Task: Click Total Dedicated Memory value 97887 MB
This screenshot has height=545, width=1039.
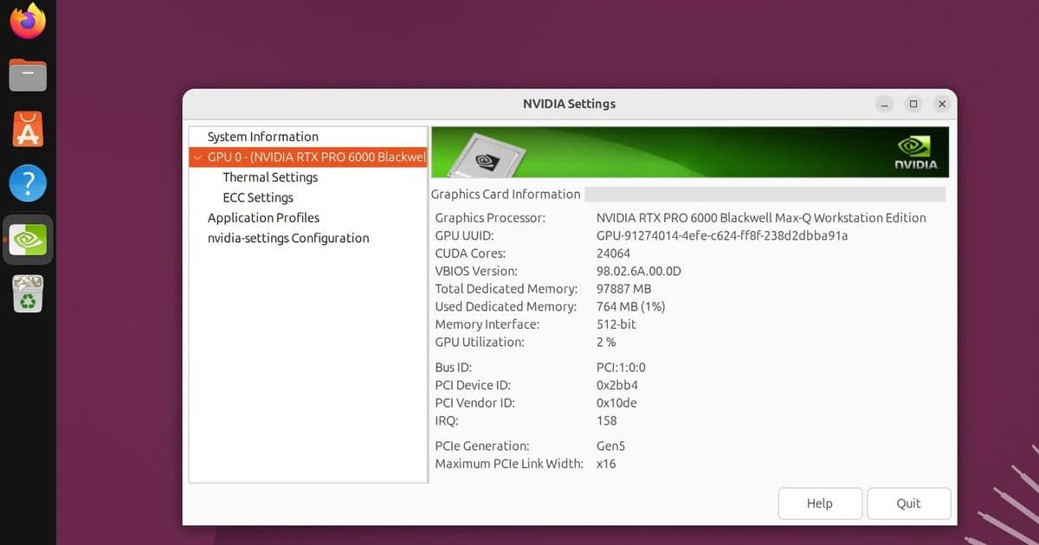Action: 624,289
